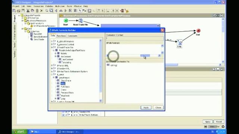Click the Read Trade File activity icon

coord(81,21)
